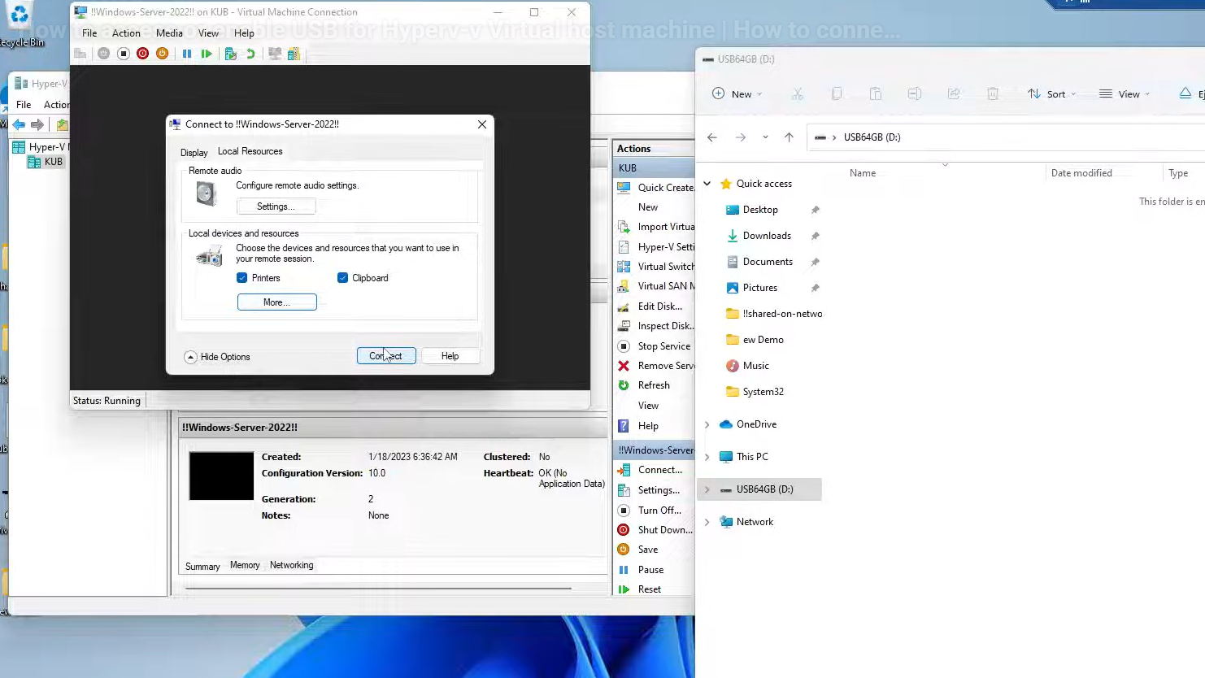The image size is (1205, 678).
Task: Switch to Memory tab in VM details
Action: pyautogui.click(x=245, y=565)
